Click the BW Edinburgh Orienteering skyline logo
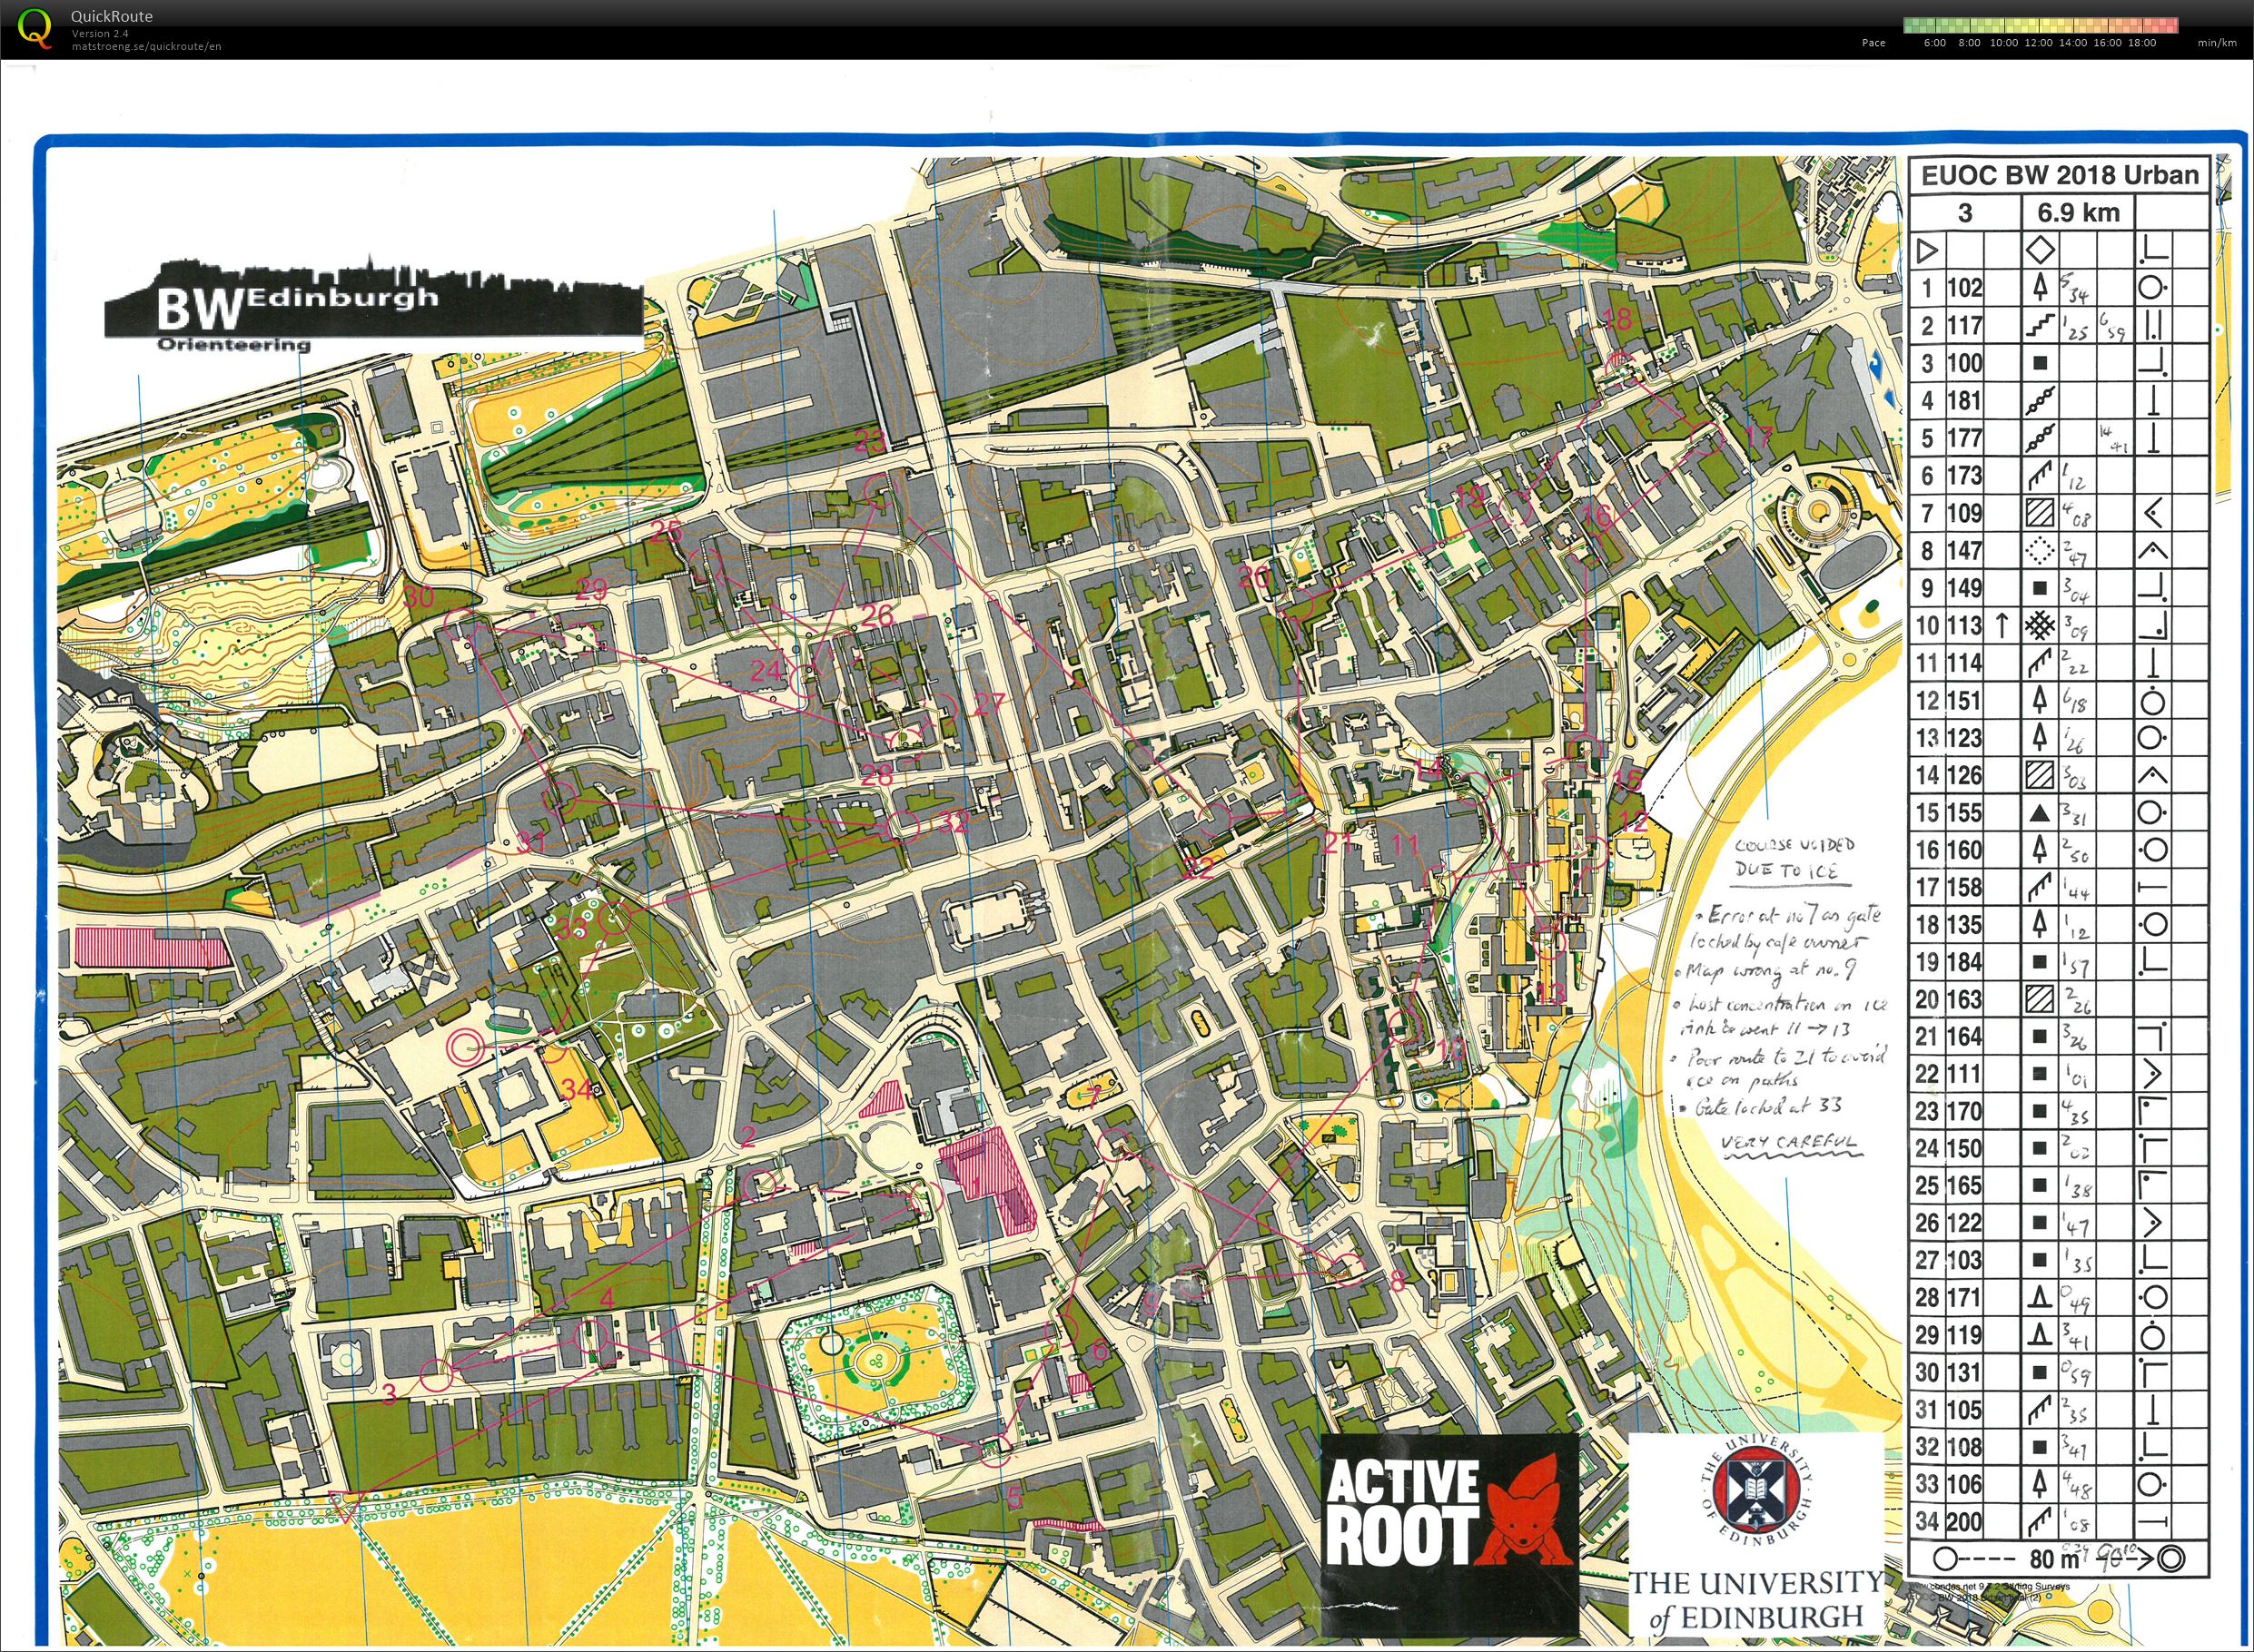This screenshot has height=1652, width=2254. pos(373,302)
